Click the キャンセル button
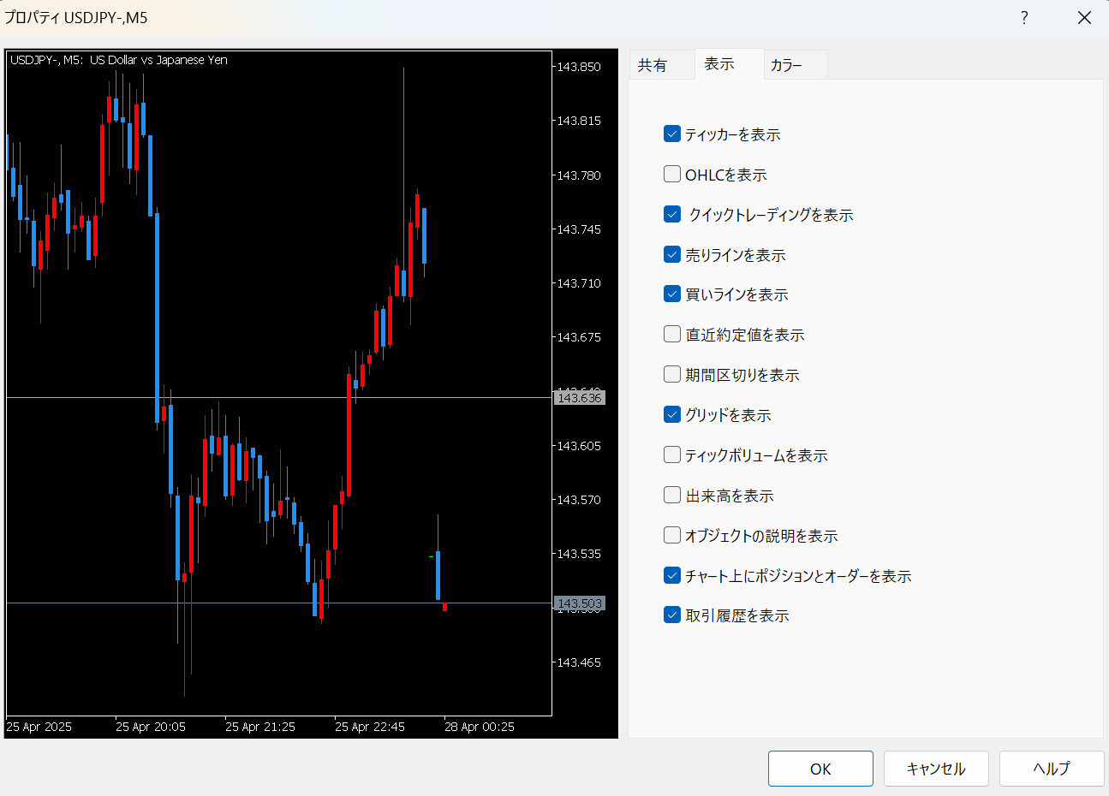The height and width of the screenshot is (796, 1109). (x=936, y=769)
